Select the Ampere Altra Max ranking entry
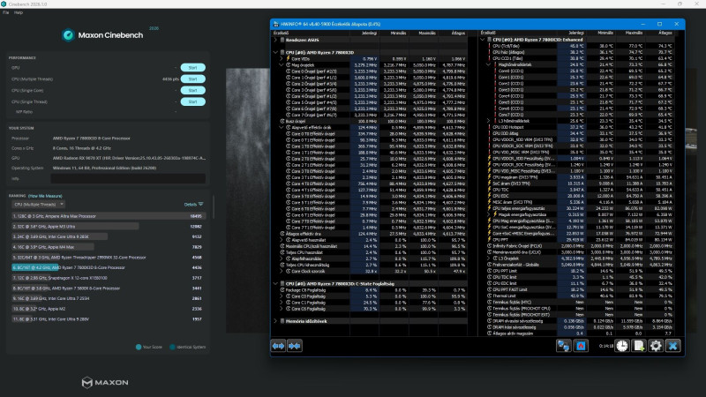706x397 pixels. 107,216
